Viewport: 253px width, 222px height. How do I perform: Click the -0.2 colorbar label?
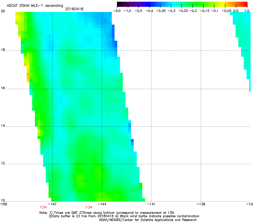(x=193, y=11)
